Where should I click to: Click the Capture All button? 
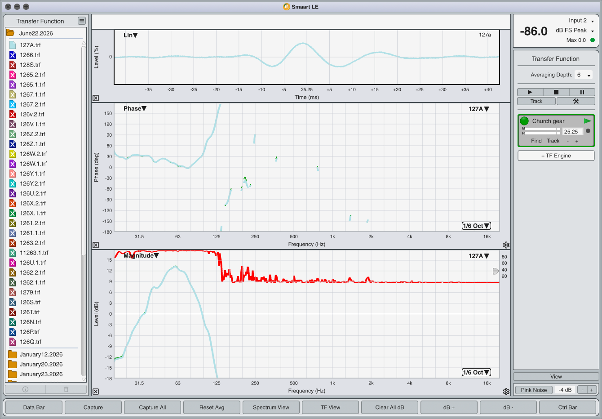(x=152, y=407)
